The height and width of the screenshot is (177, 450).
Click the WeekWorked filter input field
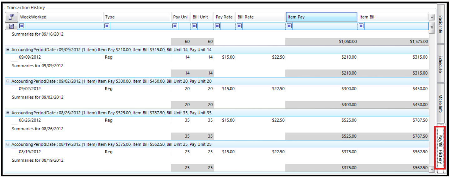point(64,26)
